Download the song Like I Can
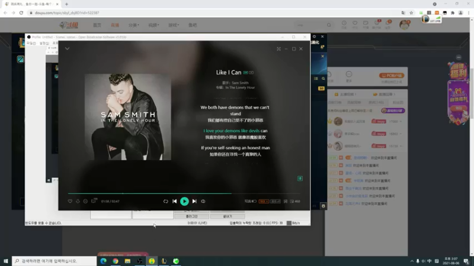 click(x=78, y=201)
